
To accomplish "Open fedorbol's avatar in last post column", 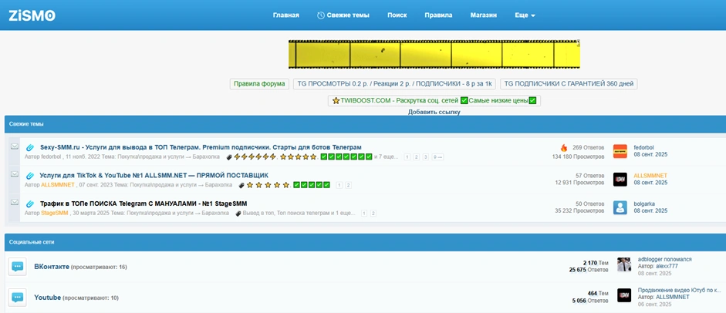I will [620, 151].
